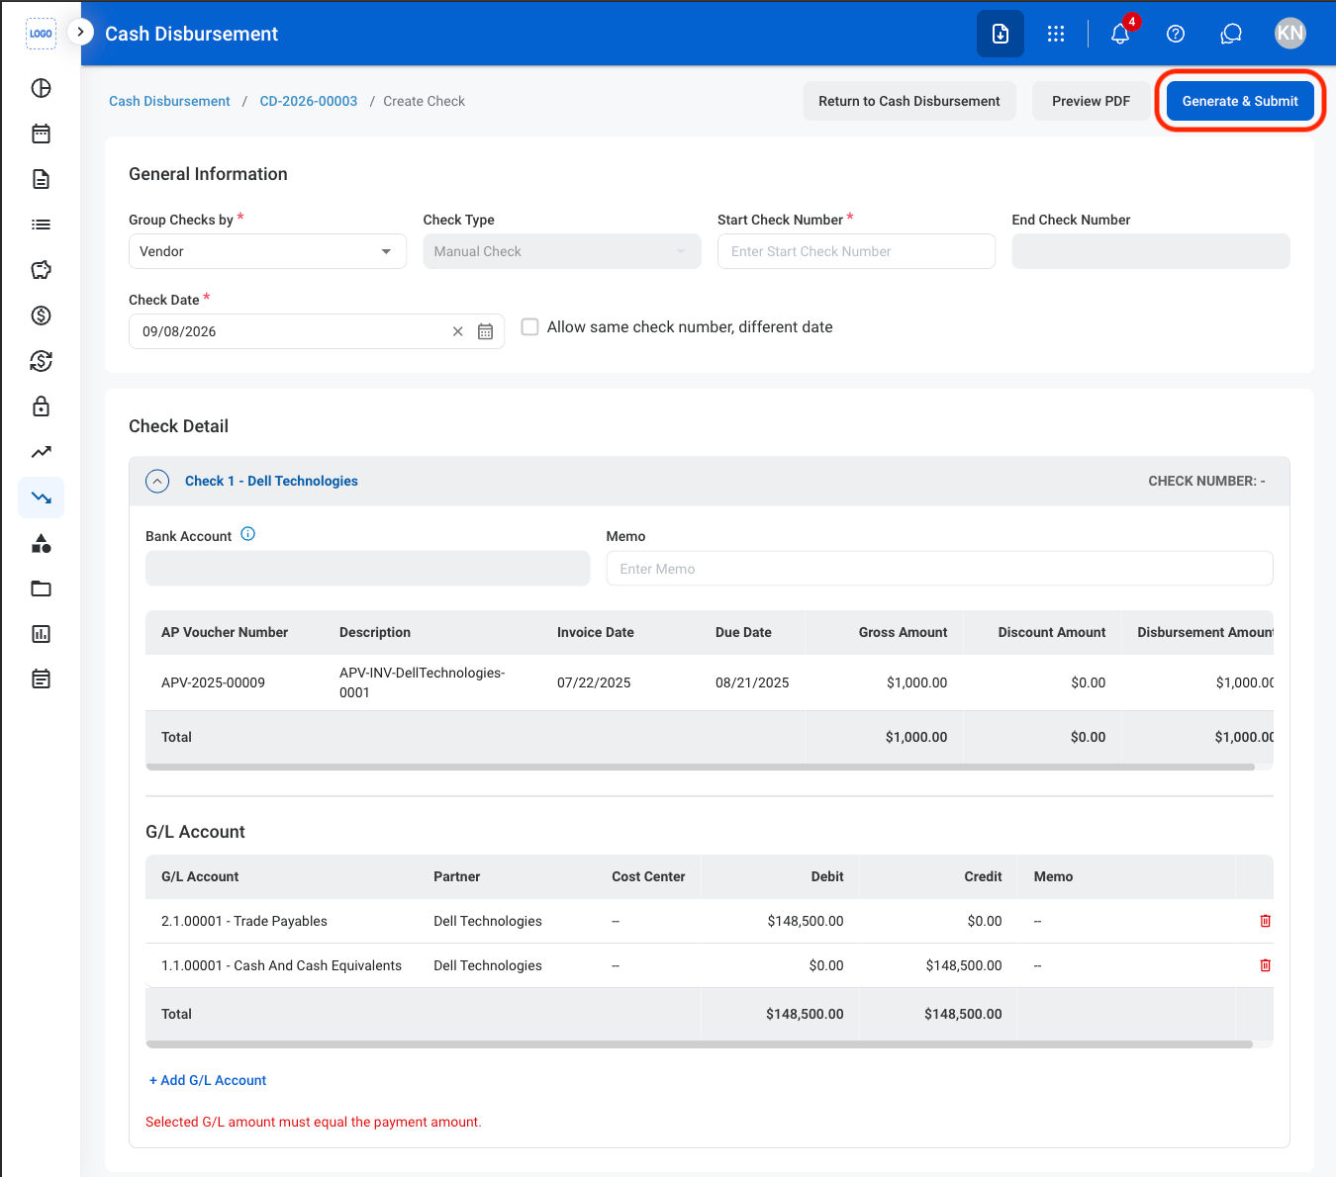Open the piggy bank icon in sidebar
The width and height of the screenshot is (1336, 1177).
pyautogui.click(x=41, y=270)
